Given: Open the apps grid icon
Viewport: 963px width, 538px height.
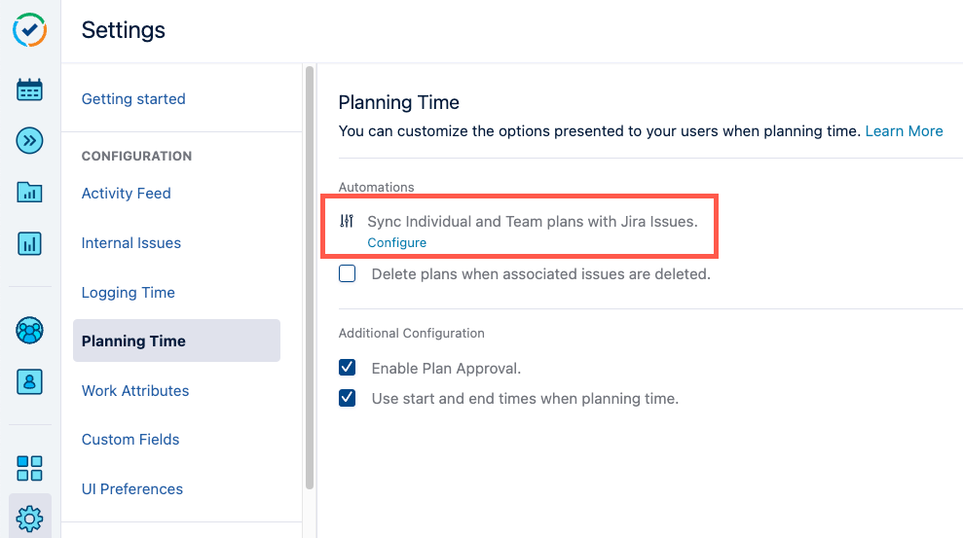Looking at the screenshot, I should point(29,468).
